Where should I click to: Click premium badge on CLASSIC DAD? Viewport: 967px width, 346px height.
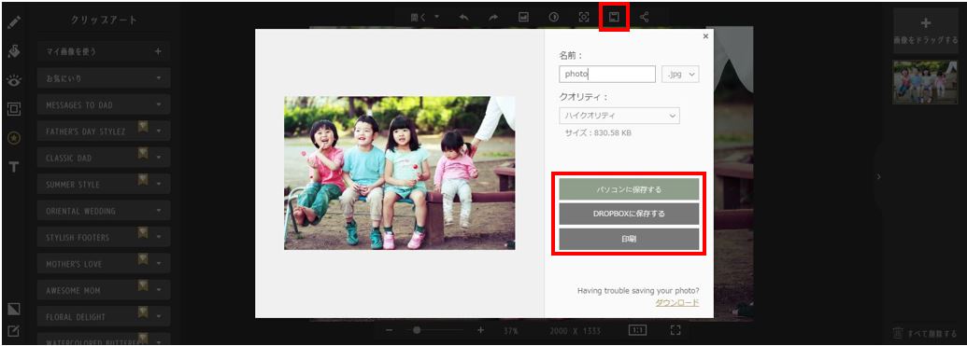click(143, 154)
